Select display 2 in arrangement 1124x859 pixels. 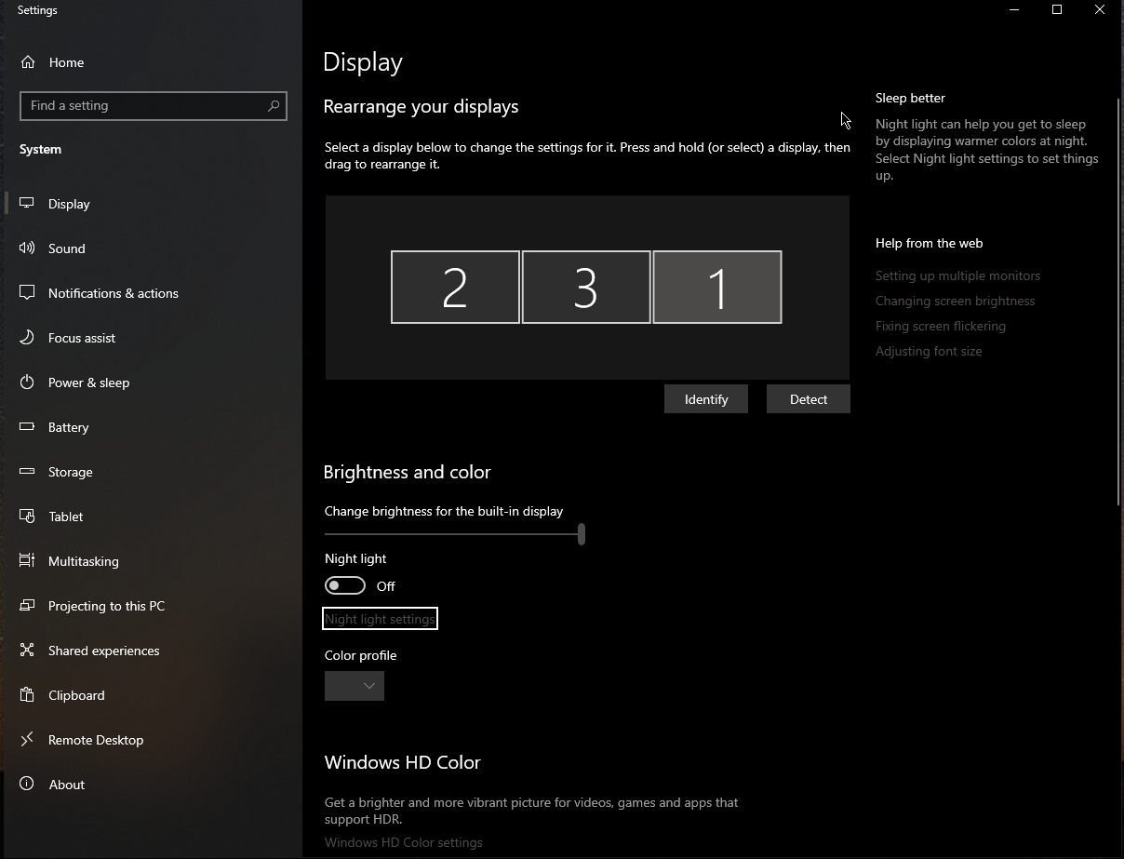click(x=455, y=288)
